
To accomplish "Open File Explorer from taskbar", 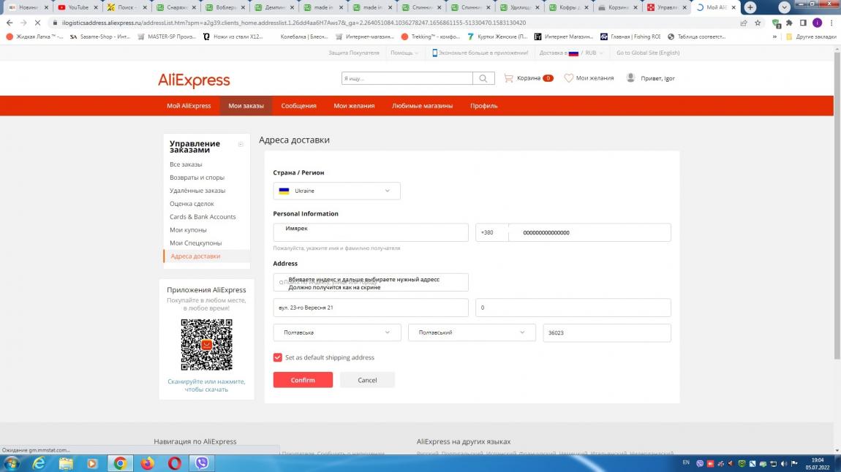I will click(65, 463).
